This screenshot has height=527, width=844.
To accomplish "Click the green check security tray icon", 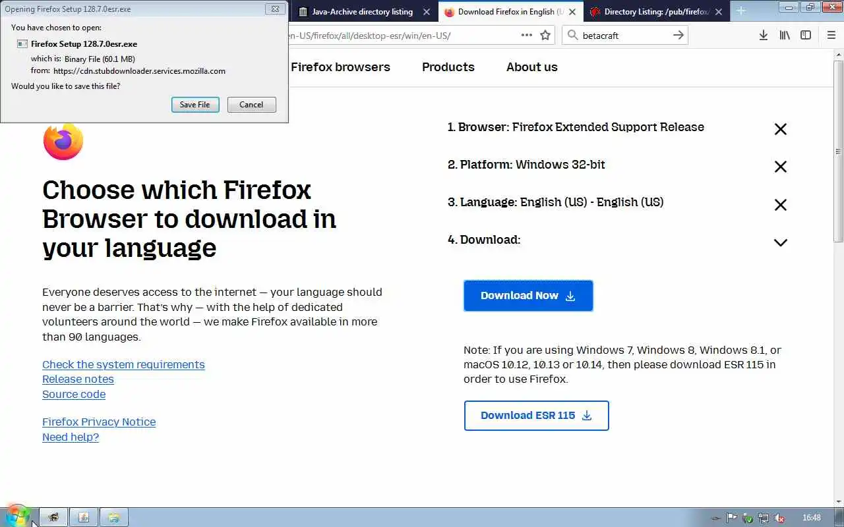I will click(x=748, y=518).
